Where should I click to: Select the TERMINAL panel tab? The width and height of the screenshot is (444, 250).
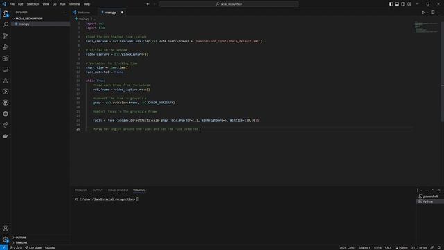139,190
